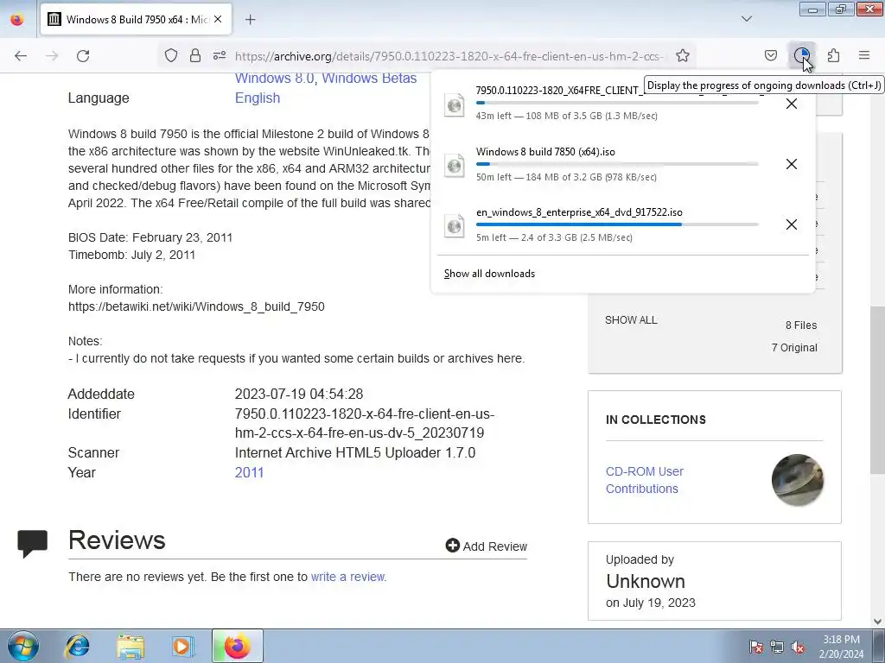The height and width of the screenshot is (663, 885).
Task: Select the Windows 8 Build 7950 x64 tab
Action: click(136, 19)
